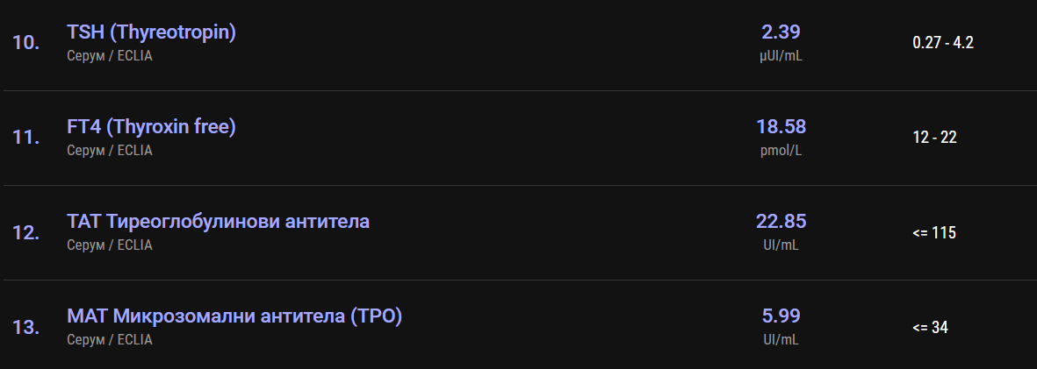
Task: Click the µUI/mL unit label
Action: (781, 56)
